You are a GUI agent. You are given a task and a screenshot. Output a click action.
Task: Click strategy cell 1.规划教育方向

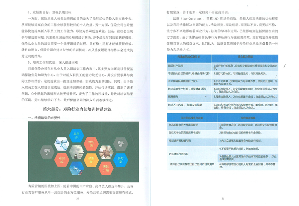pos(248,126)
